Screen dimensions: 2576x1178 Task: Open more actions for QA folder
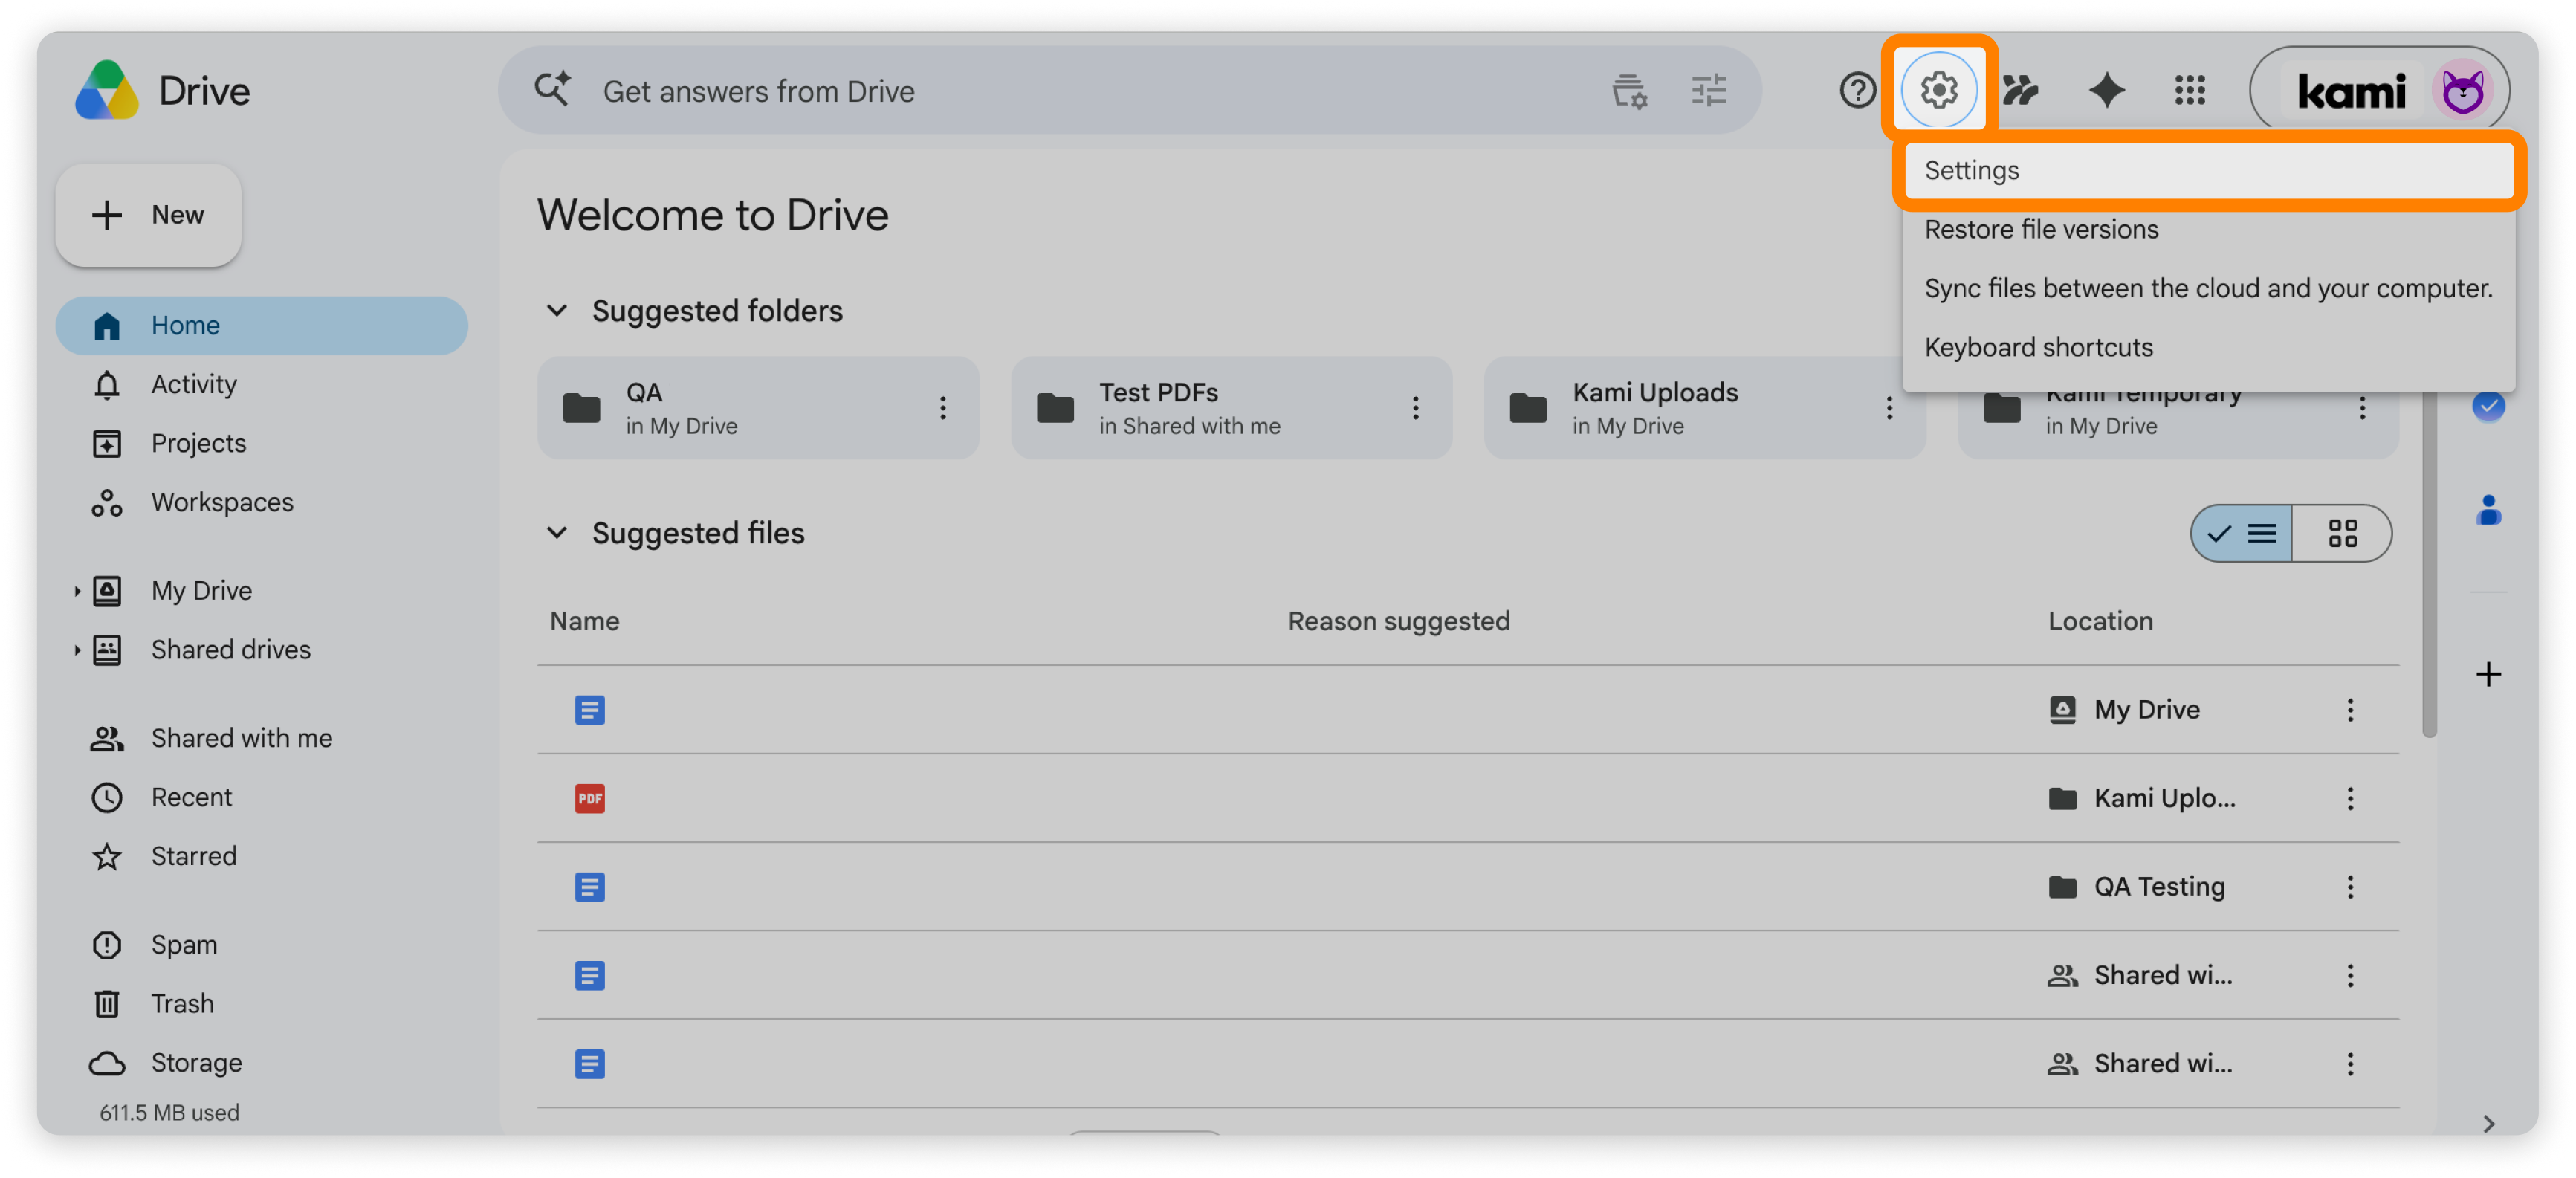pyautogui.click(x=942, y=408)
